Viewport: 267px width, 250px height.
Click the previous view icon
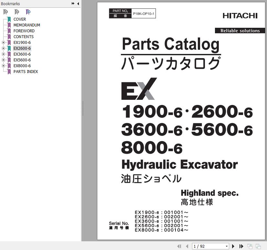pos(250,246)
